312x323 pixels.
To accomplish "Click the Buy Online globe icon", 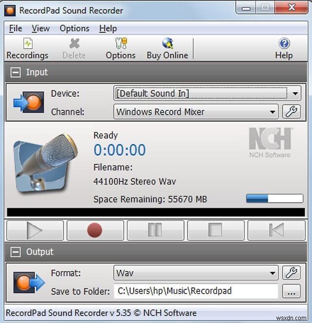I will point(168,43).
